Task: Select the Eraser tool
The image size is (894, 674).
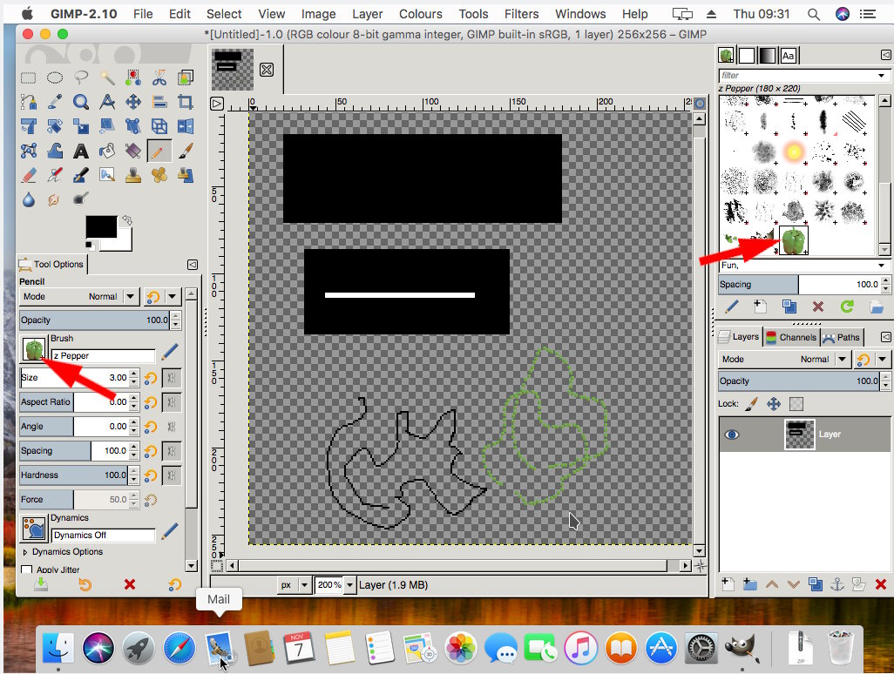Action: pos(29,175)
